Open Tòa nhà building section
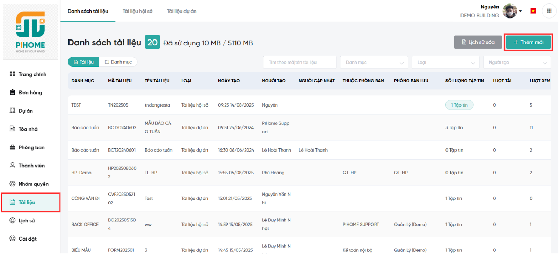The image size is (559, 256). [x=28, y=129]
